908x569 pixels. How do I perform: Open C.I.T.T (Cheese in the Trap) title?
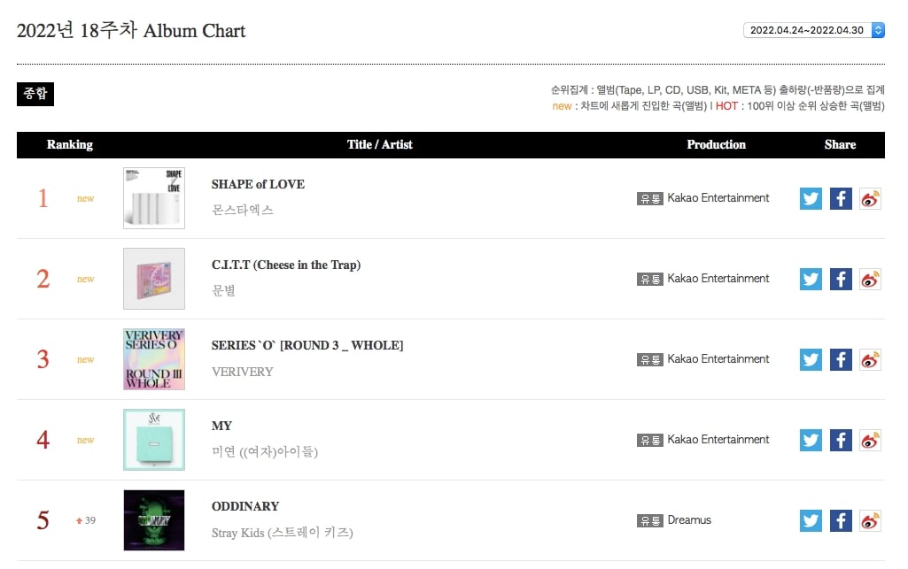point(286,265)
